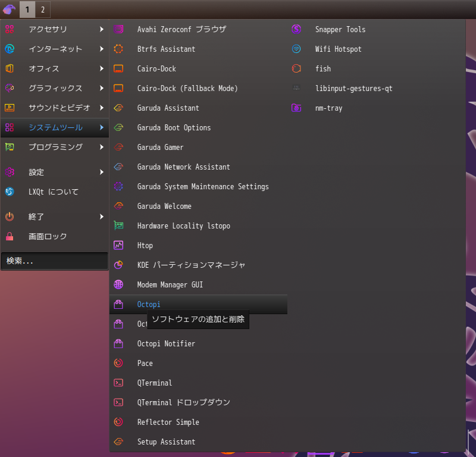The image size is (476, 457).
Task: Click the Garuda Network Assistant icon
Action: point(118,167)
